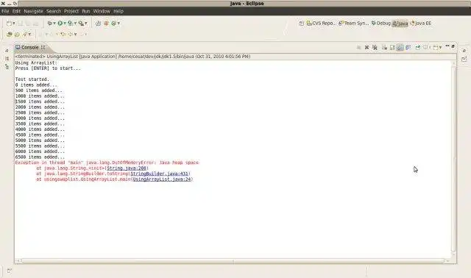
Task: Toggle Show Console on Standard Out
Action: (400, 47)
